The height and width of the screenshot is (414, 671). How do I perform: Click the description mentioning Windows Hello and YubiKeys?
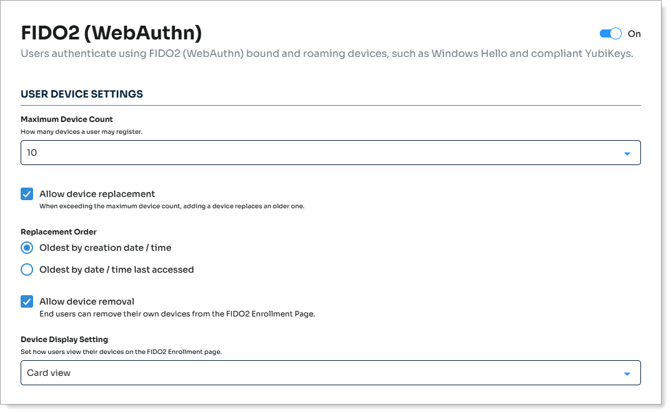point(327,54)
